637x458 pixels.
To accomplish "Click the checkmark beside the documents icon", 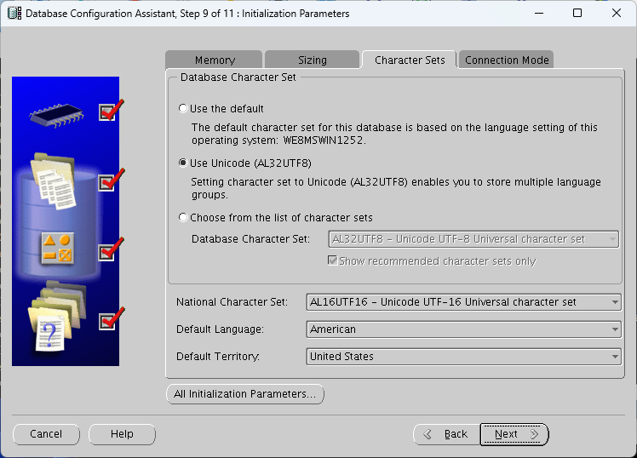I will 111,180.
